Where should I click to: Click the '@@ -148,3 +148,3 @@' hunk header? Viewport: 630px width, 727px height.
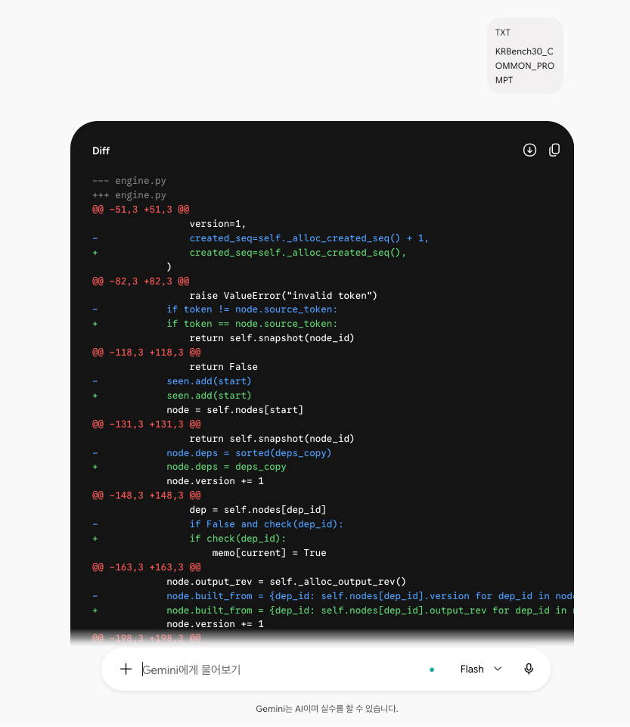147,496
